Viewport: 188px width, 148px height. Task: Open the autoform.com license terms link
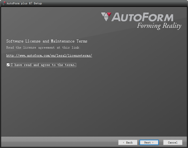pyautogui.click(x=49, y=56)
